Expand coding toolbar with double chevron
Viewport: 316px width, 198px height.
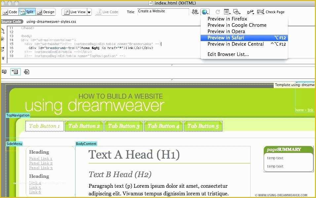click(3, 58)
